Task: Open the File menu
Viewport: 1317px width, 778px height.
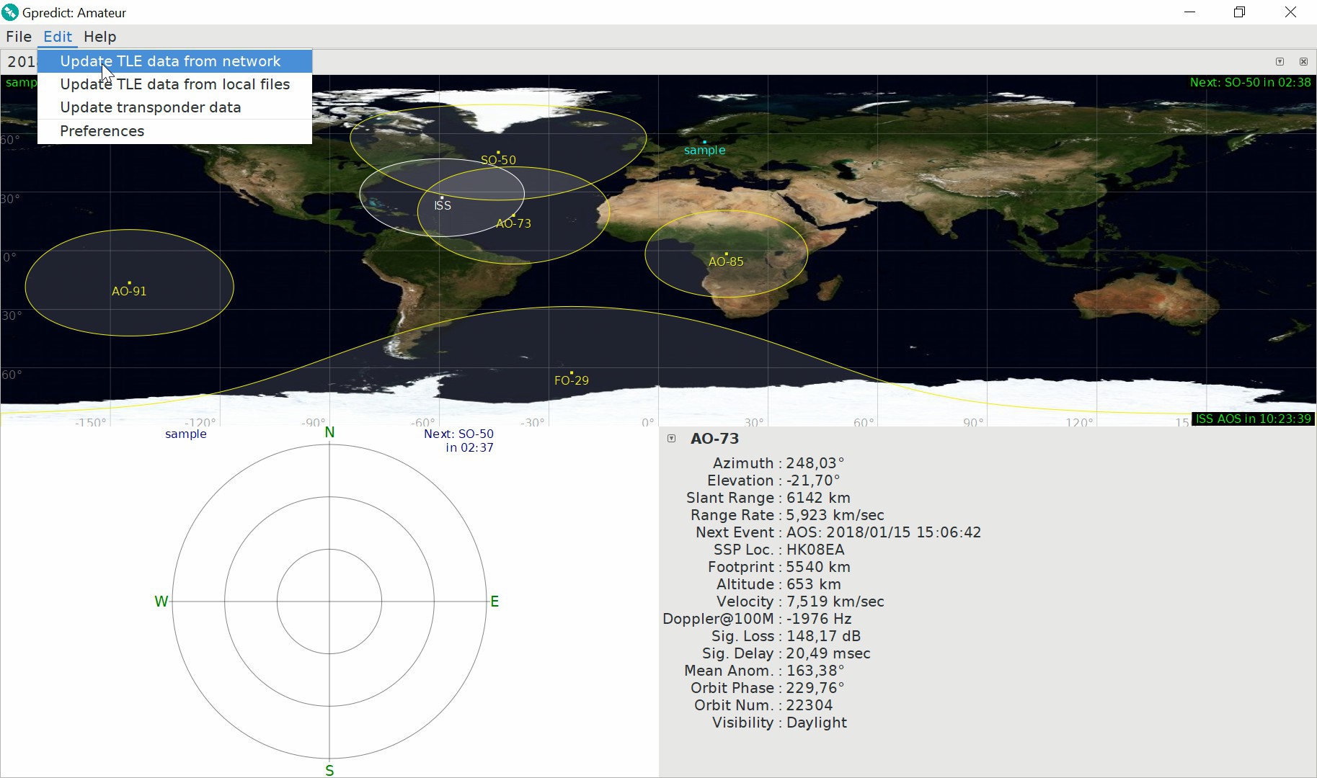Action: pos(19,37)
